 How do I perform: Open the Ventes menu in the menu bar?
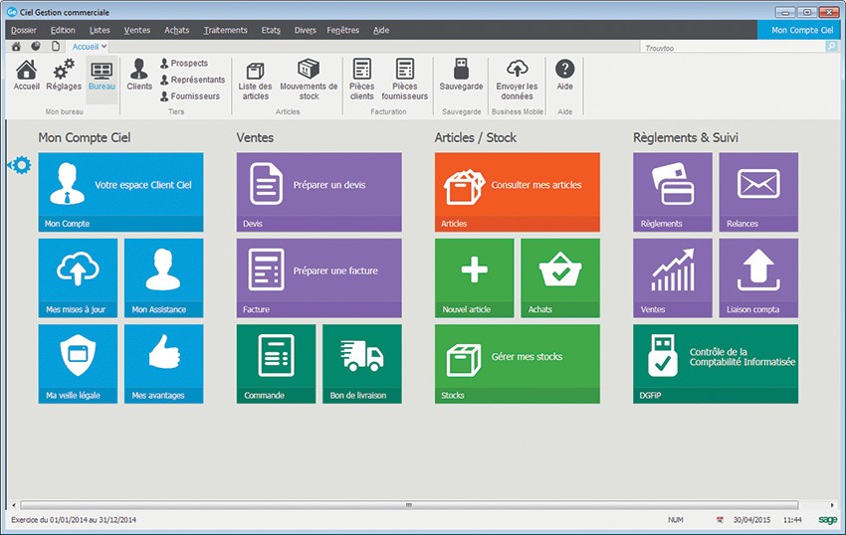click(x=137, y=30)
